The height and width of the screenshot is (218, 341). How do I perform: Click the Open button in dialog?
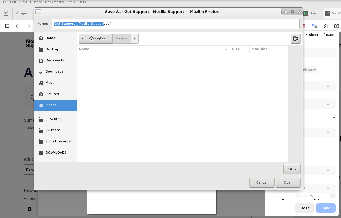click(x=288, y=182)
